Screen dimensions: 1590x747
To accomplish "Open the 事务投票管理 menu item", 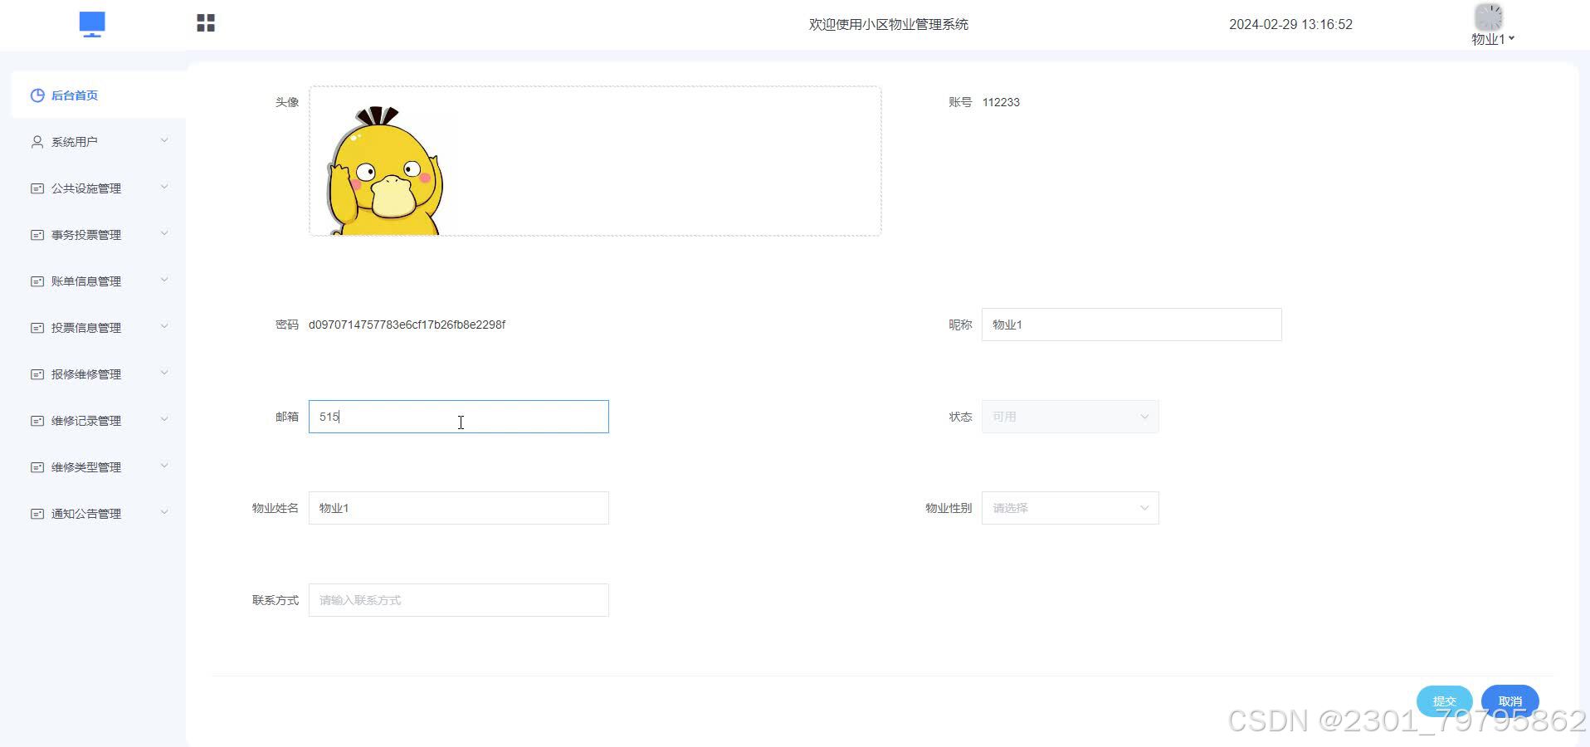I will point(99,235).
